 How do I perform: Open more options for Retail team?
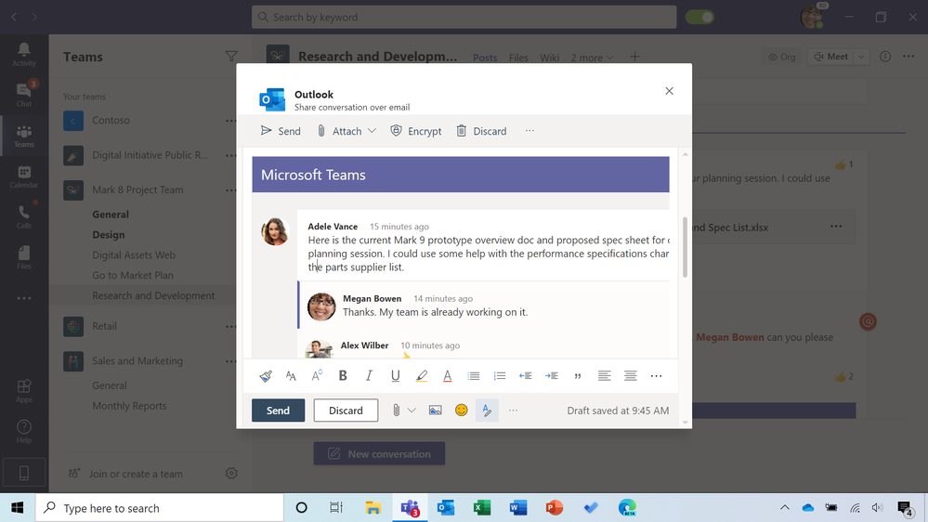coord(230,326)
